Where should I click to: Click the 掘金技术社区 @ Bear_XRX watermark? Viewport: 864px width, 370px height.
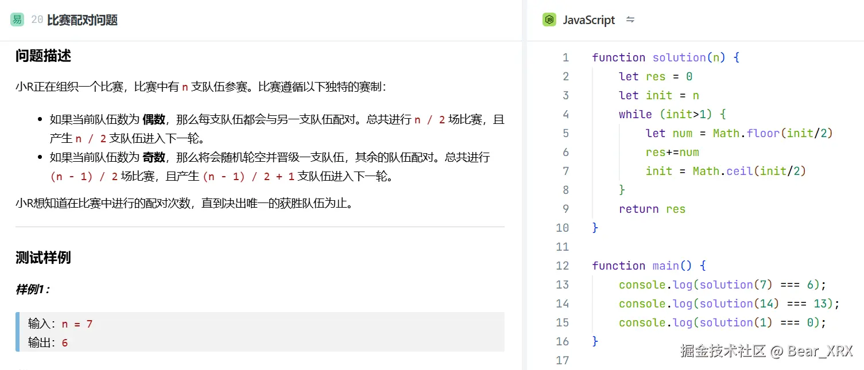766,351
